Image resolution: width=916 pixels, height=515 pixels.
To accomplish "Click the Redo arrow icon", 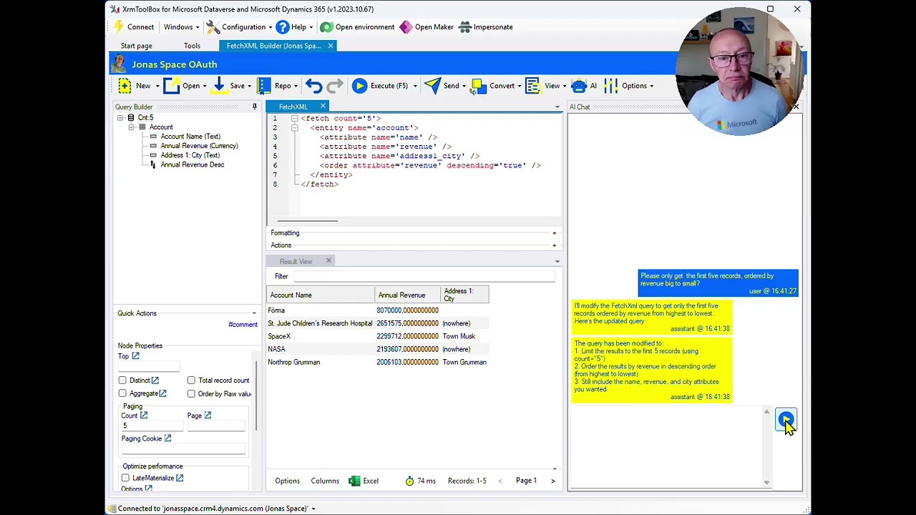I will (x=334, y=86).
